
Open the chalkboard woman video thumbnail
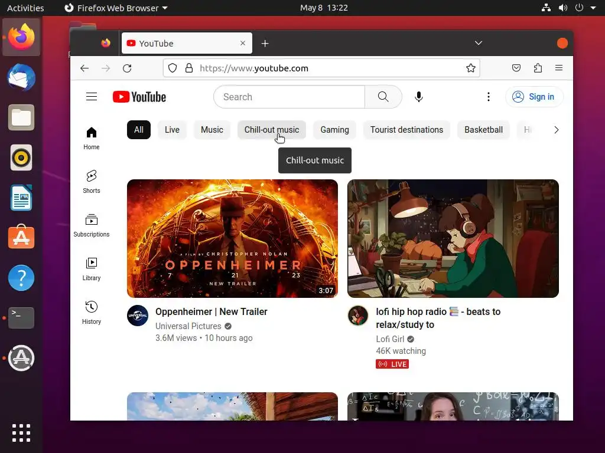pos(453,406)
